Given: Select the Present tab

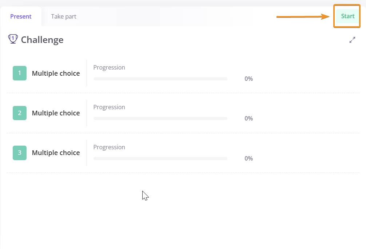Looking at the screenshot, I should (21, 16).
